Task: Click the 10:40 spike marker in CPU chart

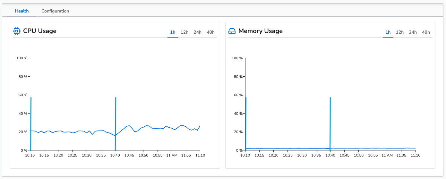Action: point(115,124)
